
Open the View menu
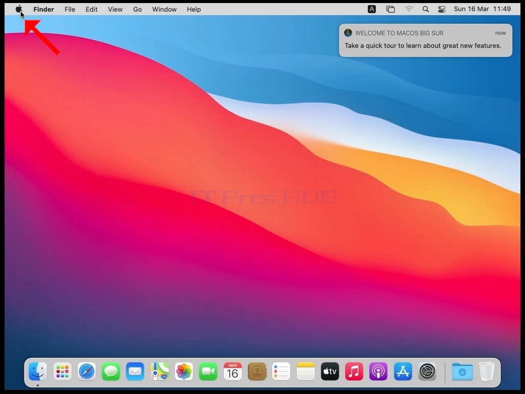[x=115, y=9]
